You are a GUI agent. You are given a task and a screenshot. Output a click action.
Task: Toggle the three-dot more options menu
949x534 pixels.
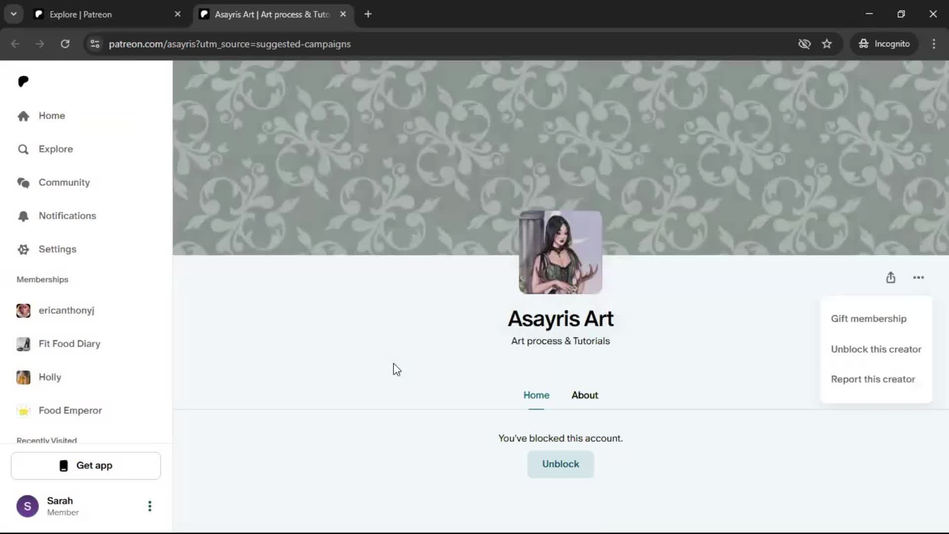(918, 278)
